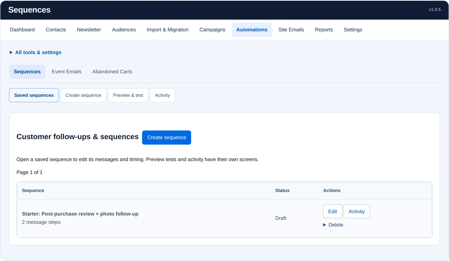Image resolution: width=449 pixels, height=261 pixels.
Task: Select the Automations tab
Action: (252, 30)
